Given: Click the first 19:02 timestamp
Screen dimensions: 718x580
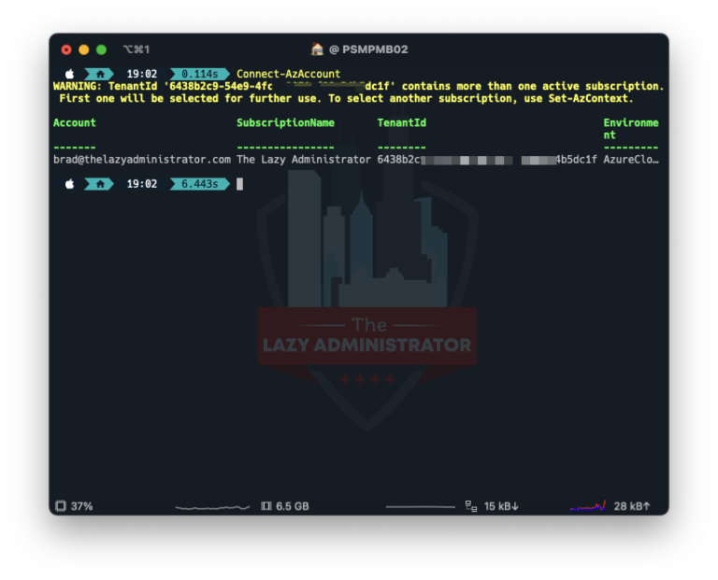Looking at the screenshot, I should [142, 74].
